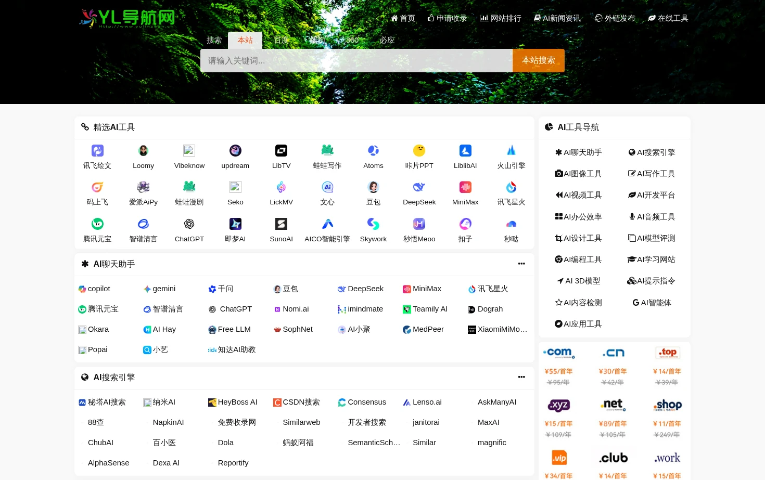The height and width of the screenshot is (480, 765).
Task: Open the updream tool icon
Action: [235, 151]
